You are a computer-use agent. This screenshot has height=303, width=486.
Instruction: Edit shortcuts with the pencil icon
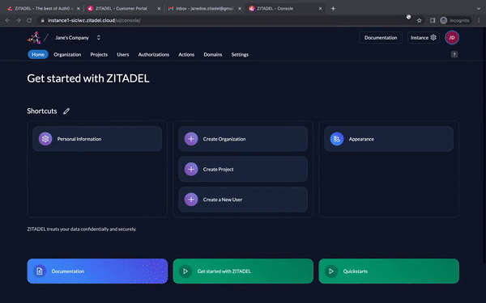click(x=66, y=112)
